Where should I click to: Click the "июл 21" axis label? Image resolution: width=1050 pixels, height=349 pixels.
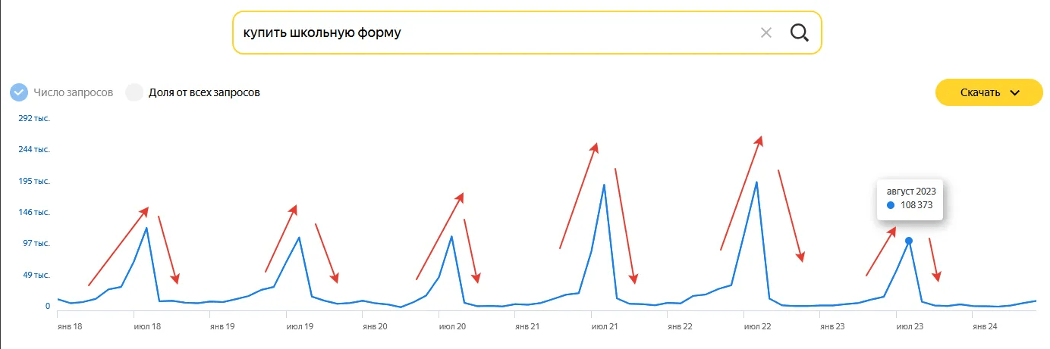coord(604,327)
